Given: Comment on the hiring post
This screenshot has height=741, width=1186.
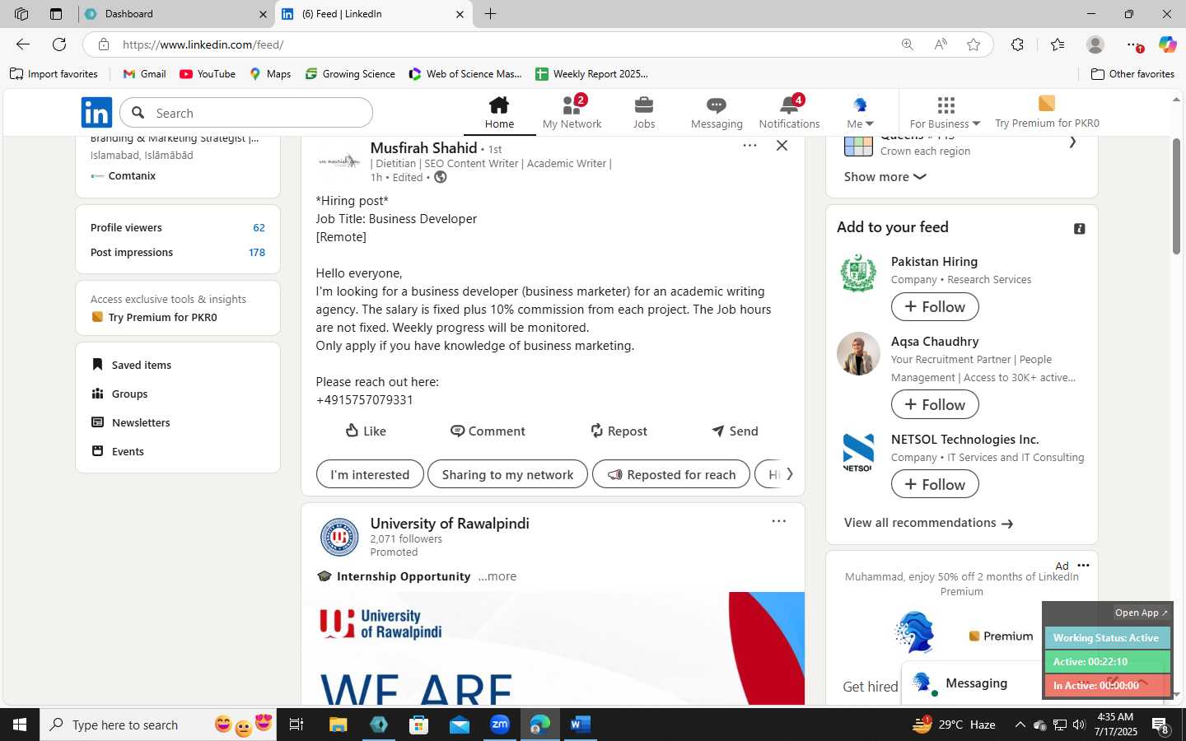Looking at the screenshot, I should [x=488, y=431].
